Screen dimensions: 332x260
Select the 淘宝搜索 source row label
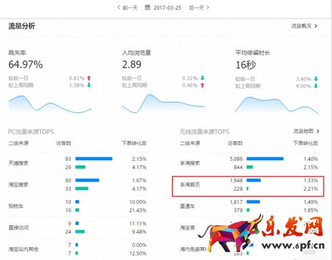click(19, 184)
